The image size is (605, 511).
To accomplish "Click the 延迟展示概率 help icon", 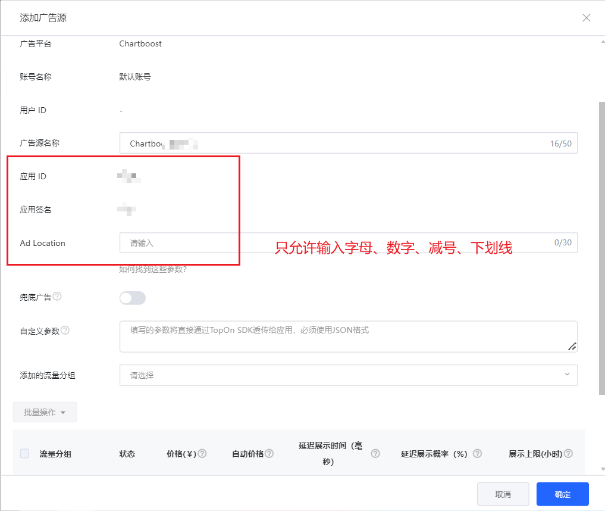I will click(x=477, y=453).
